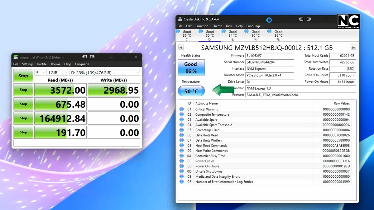Click the Available Spare Threshold status orb

[x=182, y=125]
